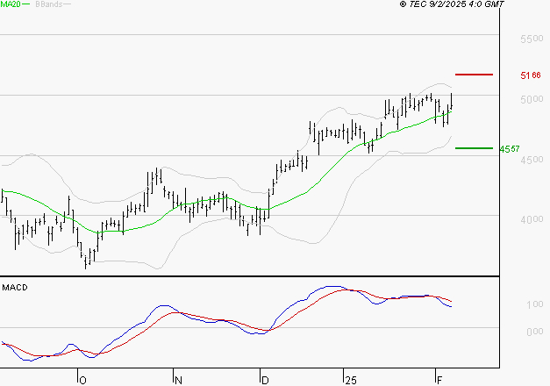Click the TEC copyright timestamp text
Screen dimensions: 550x386
click(x=452, y=4)
